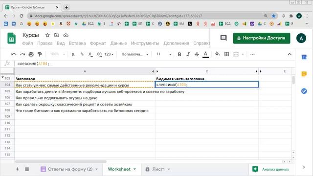313x176 pixels.
Task: Open the comments history icon
Action: click(x=224, y=38)
